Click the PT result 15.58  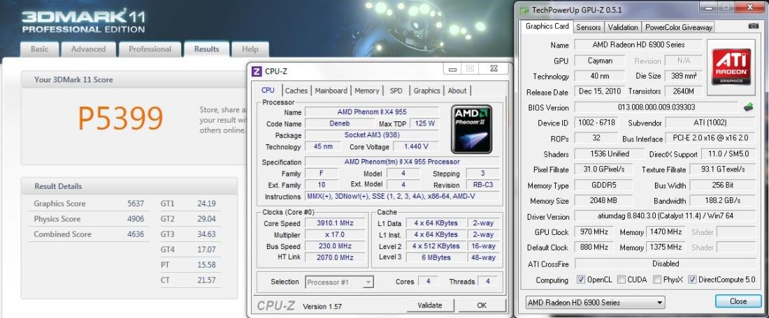(206, 265)
